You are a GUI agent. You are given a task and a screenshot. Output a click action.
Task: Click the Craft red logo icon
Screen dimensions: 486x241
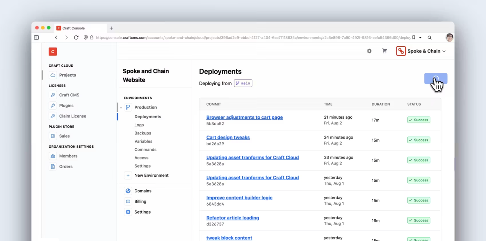53,51
